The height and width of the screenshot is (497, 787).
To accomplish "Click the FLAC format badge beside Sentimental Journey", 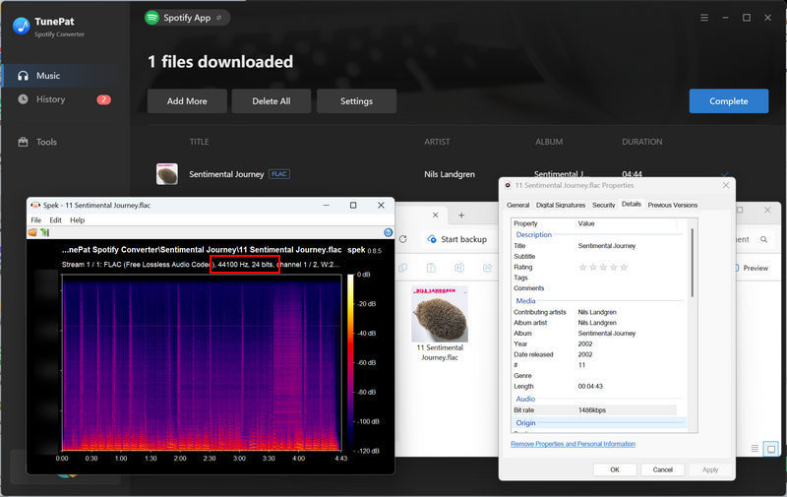I will click(x=279, y=174).
